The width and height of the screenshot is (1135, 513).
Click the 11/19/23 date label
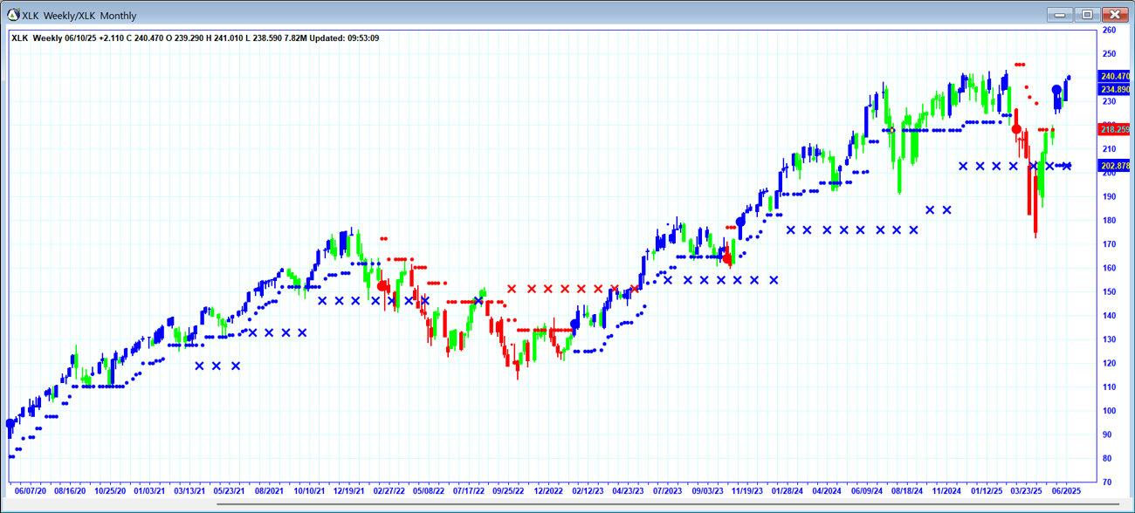(748, 490)
